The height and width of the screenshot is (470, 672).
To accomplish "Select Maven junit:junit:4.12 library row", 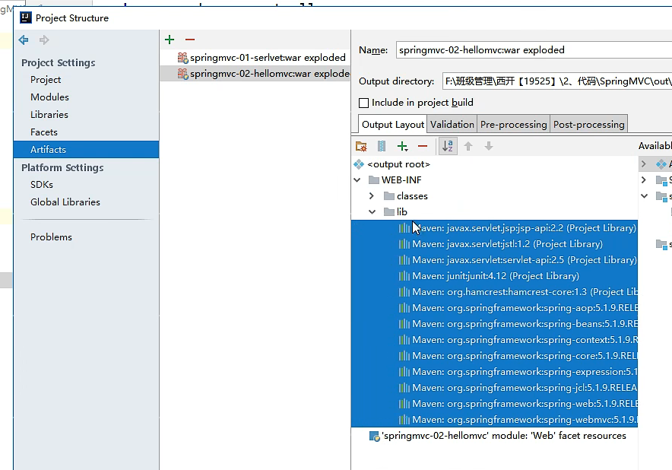I will 495,276.
